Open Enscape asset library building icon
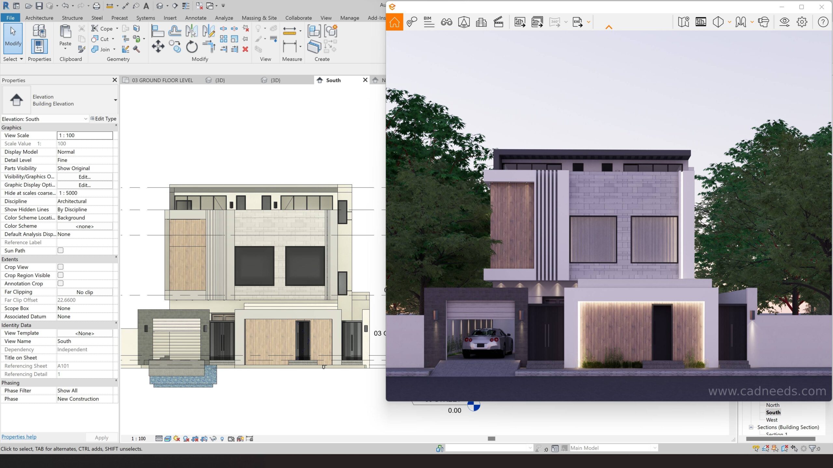 click(481, 22)
